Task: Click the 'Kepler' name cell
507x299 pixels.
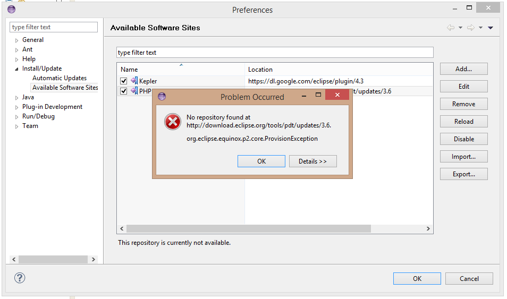Action: pos(148,81)
